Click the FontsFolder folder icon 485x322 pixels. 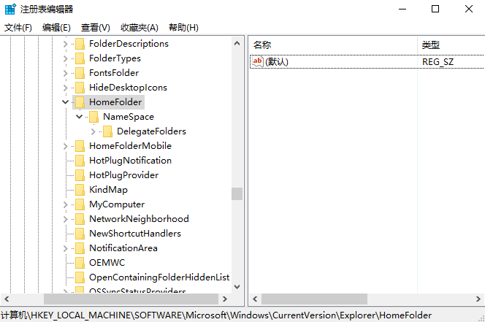(80, 73)
